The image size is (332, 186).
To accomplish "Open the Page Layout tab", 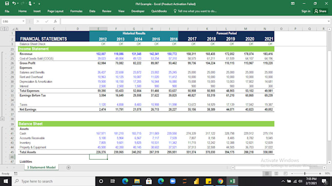I will click(56, 11).
